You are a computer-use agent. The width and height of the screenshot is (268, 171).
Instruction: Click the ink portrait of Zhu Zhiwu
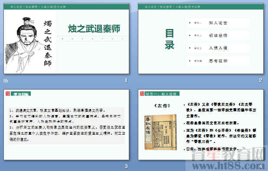pos(23,45)
